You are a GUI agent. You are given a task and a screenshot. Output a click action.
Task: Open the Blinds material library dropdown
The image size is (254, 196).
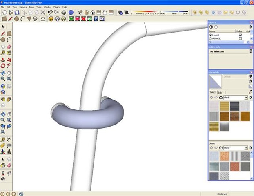(246, 98)
